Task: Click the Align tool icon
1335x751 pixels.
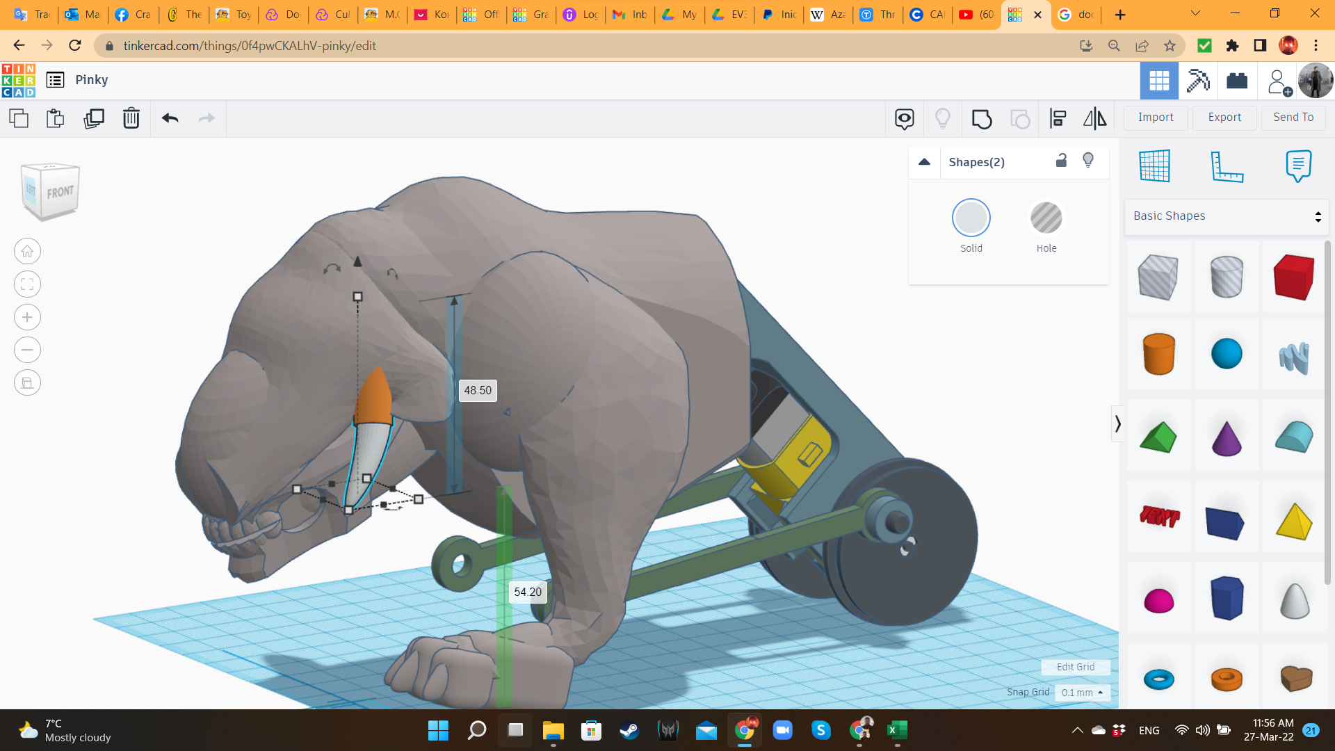Action: tap(1058, 119)
